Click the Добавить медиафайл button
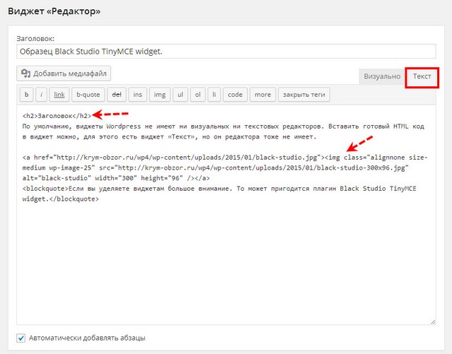The width and height of the screenshot is (452, 354). (x=64, y=73)
